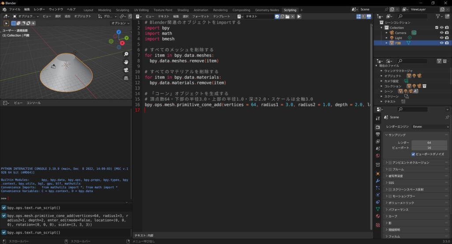Enable the bloom checkbox

click(390, 169)
